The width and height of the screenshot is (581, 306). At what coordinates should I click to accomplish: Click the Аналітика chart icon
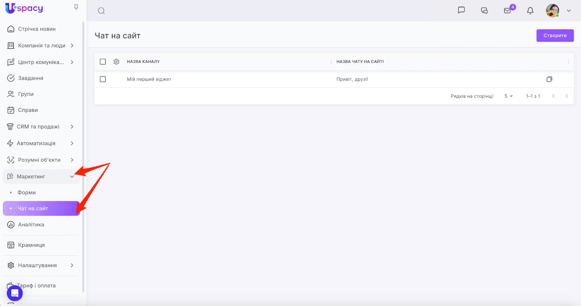click(11, 225)
